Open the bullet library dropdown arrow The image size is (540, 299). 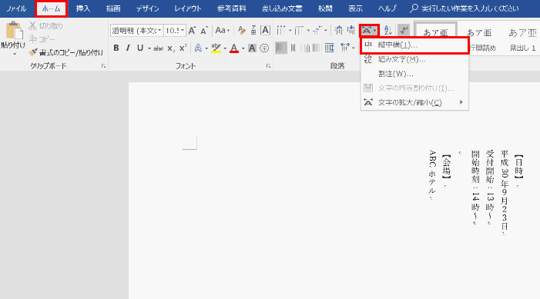tap(290, 31)
